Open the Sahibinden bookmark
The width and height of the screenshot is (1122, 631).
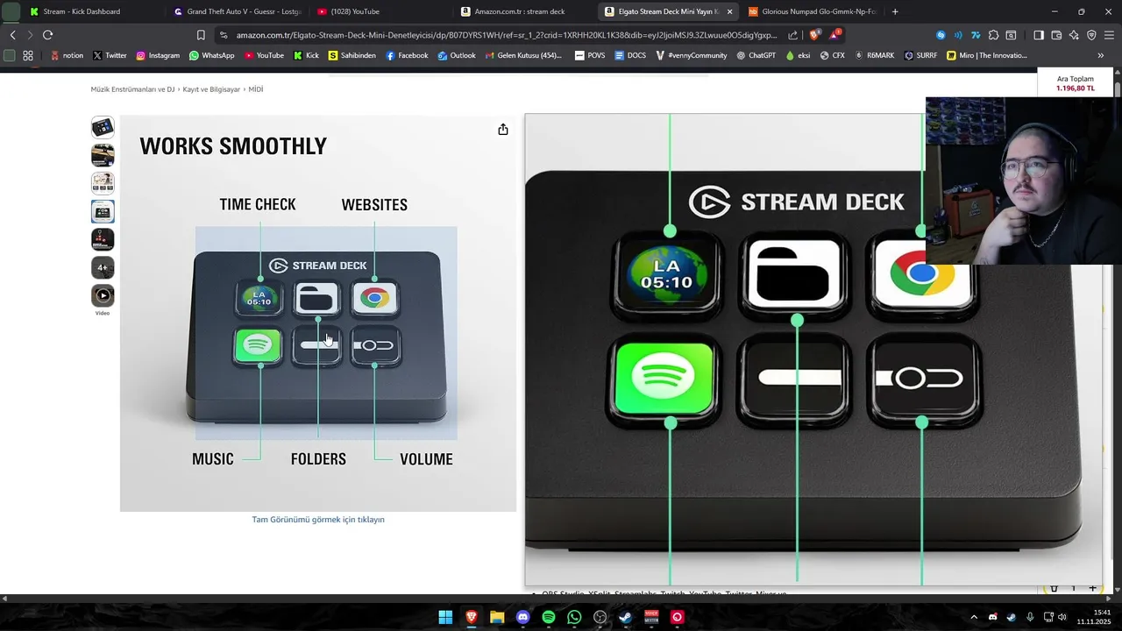[x=352, y=55]
